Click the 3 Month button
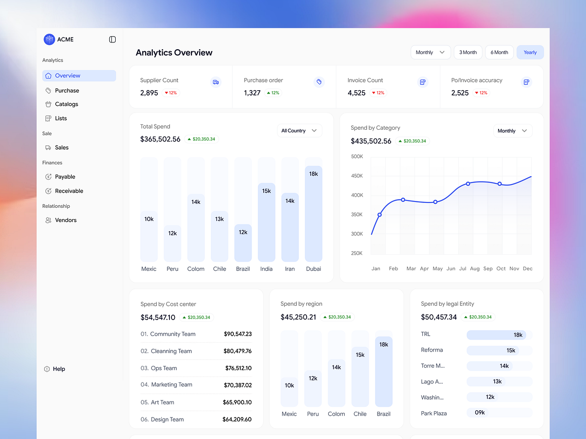 pos(468,52)
